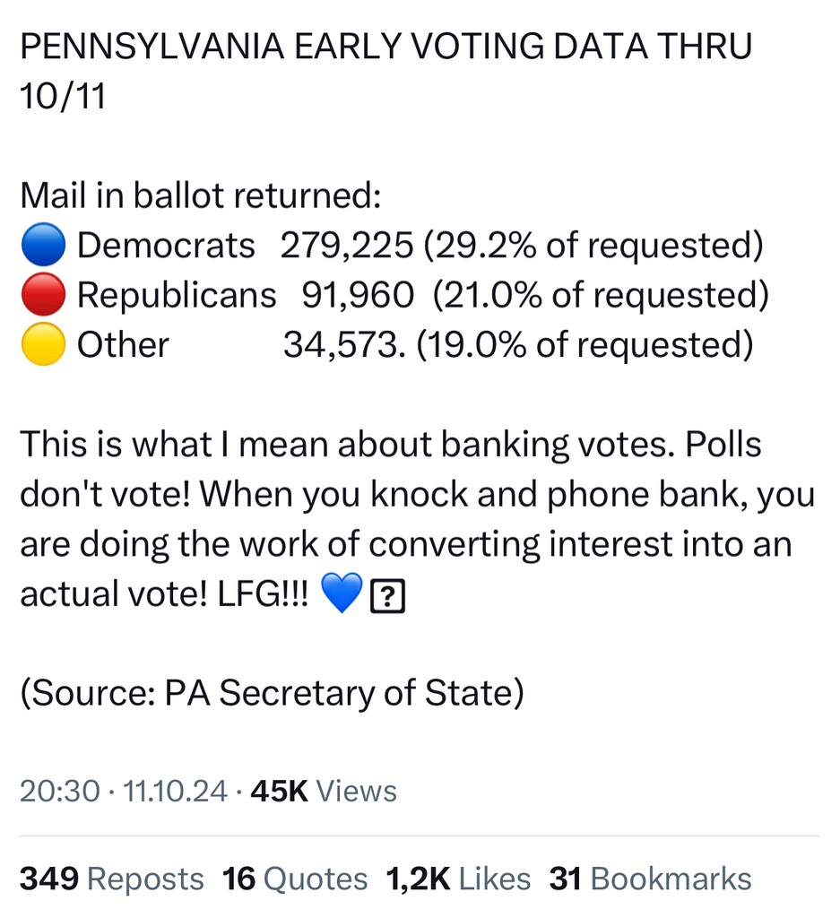Screen dimensions: 840x918
Task: Click the blue heart emoji
Action: [342, 593]
